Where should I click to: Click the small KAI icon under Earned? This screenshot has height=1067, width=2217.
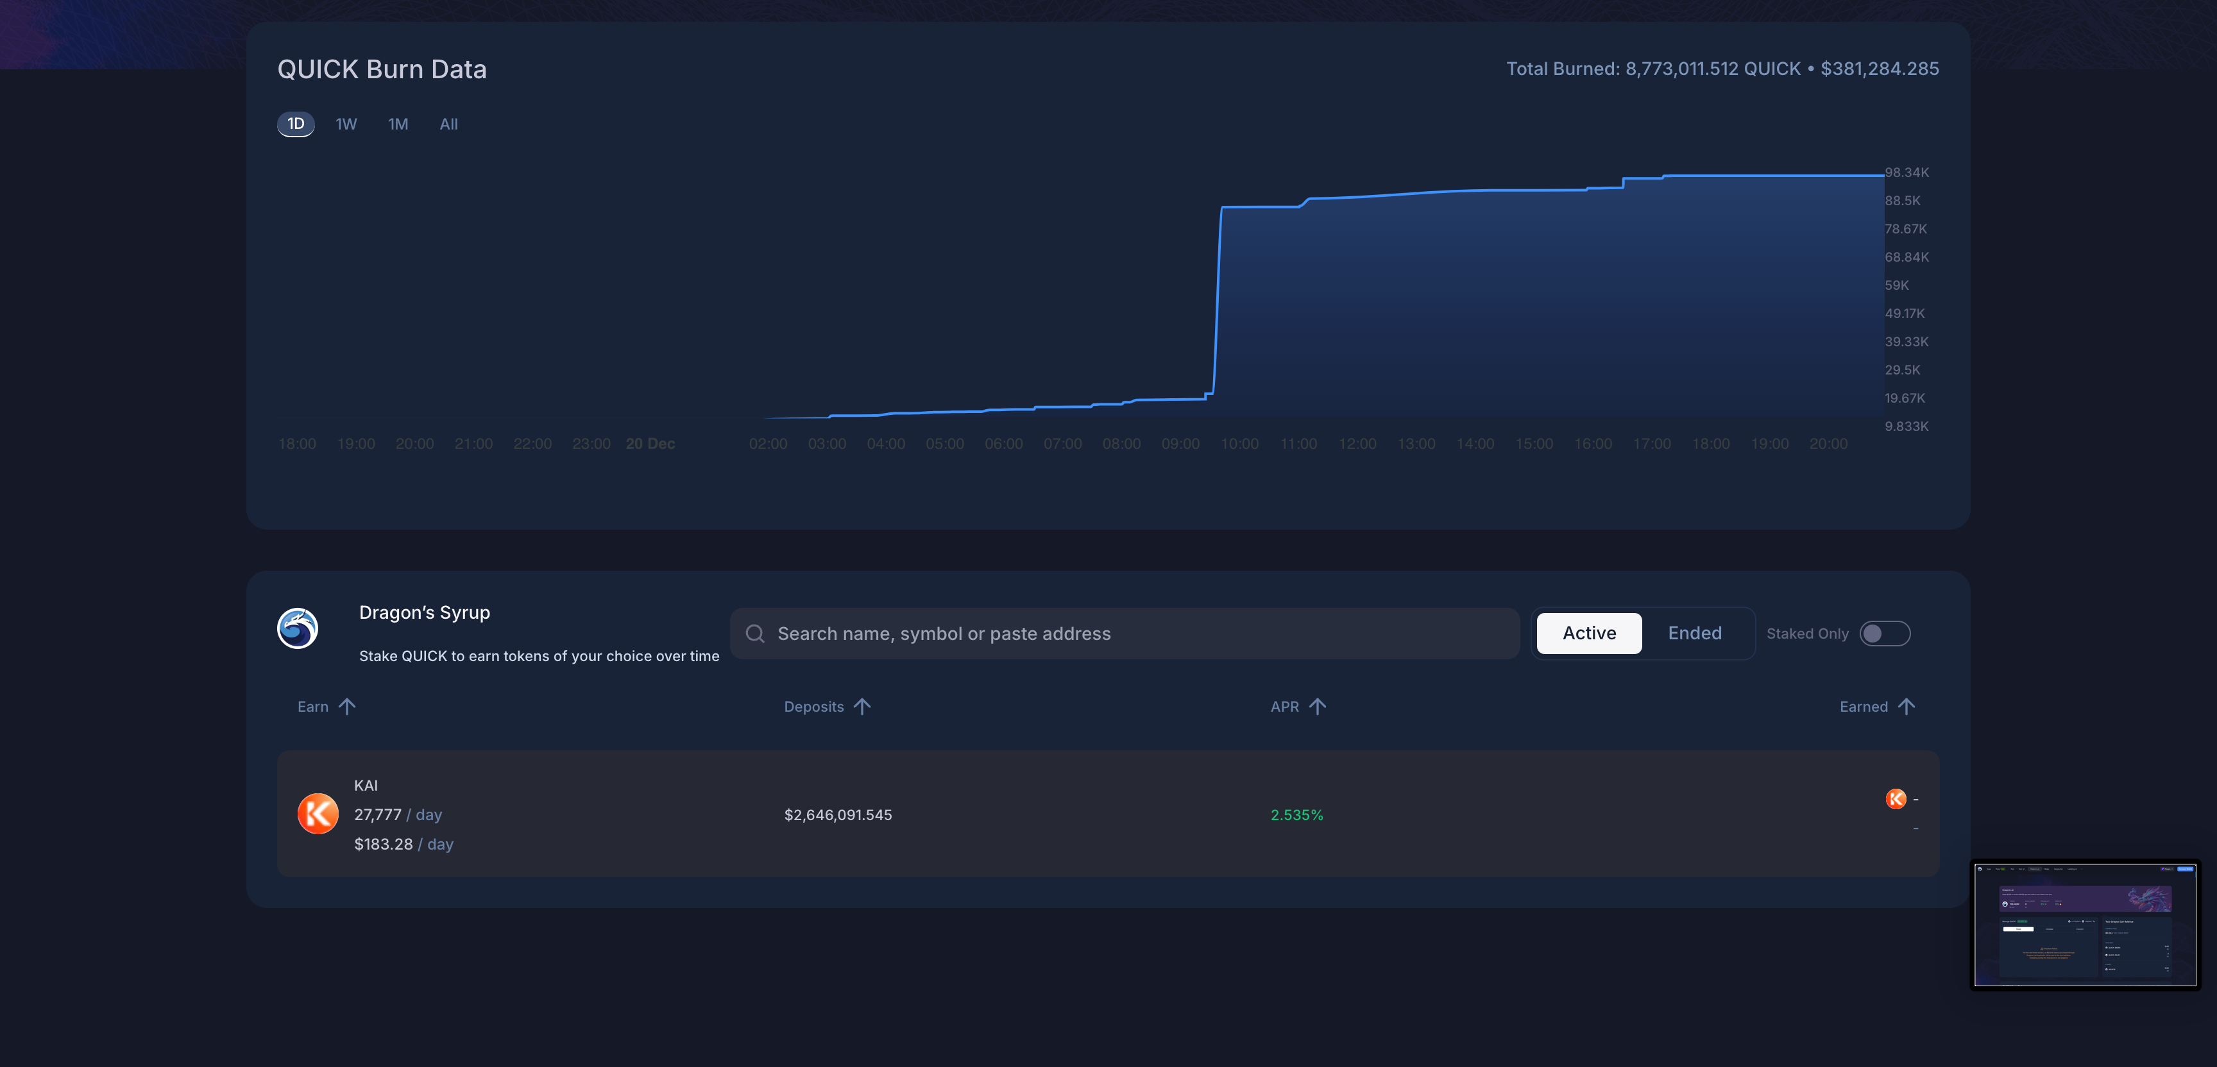pyautogui.click(x=1895, y=800)
